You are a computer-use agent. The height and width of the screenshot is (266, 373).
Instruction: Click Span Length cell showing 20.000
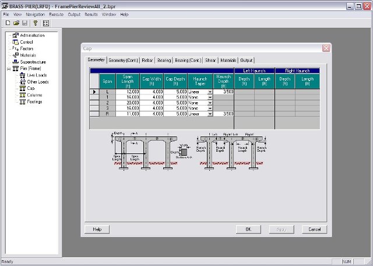click(x=128, y=103)
